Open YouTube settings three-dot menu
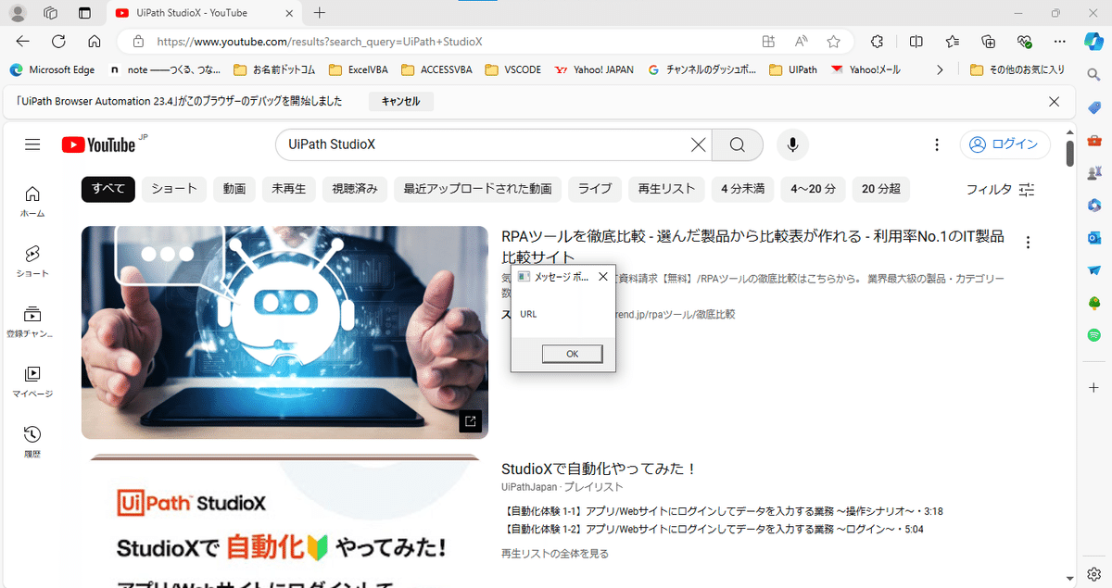Screen dimensions: 1112x588 tap(937, 144)
